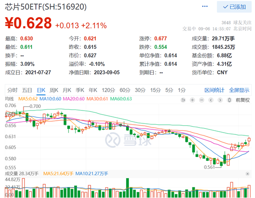Click the 成交量 28.34万手 volume label
255x198 pixels.
coord(22,174)
